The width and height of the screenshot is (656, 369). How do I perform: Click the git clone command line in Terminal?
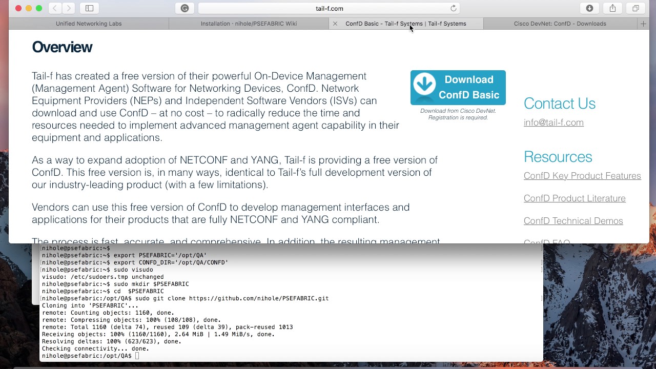tap(186, 298)
